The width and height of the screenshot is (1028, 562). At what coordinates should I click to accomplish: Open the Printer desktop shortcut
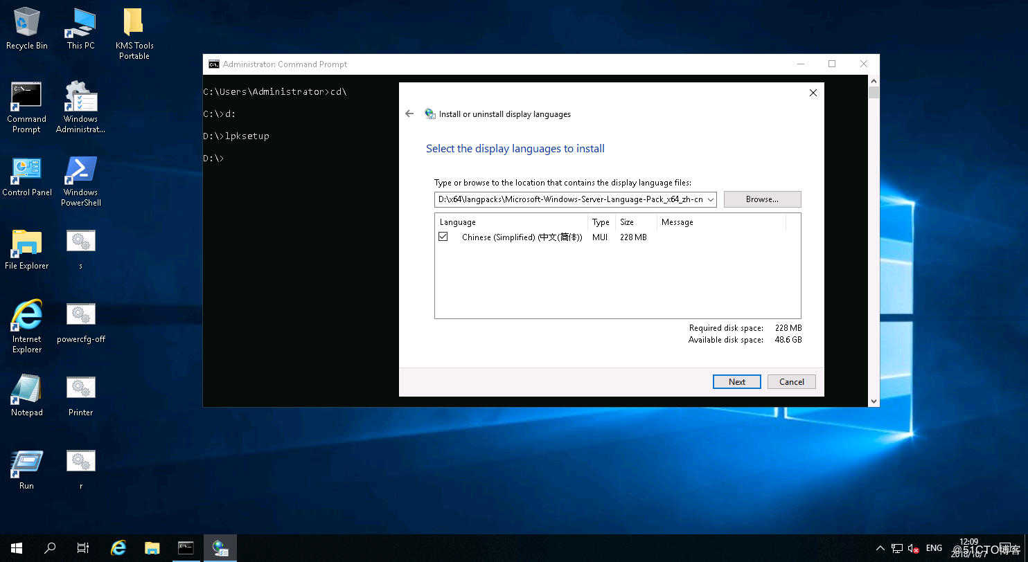coord(81,395)
